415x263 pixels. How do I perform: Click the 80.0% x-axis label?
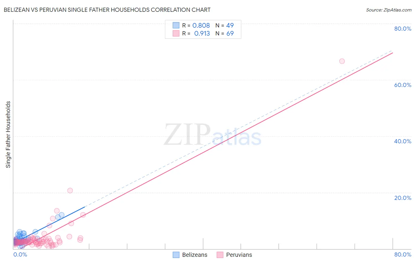click(403, 254)
